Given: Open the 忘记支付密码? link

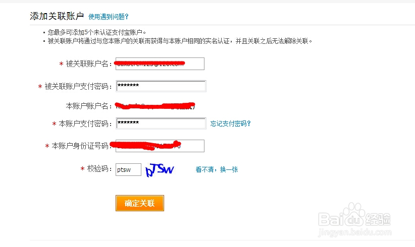Looking at the screenshot, I should click(230, 124).
